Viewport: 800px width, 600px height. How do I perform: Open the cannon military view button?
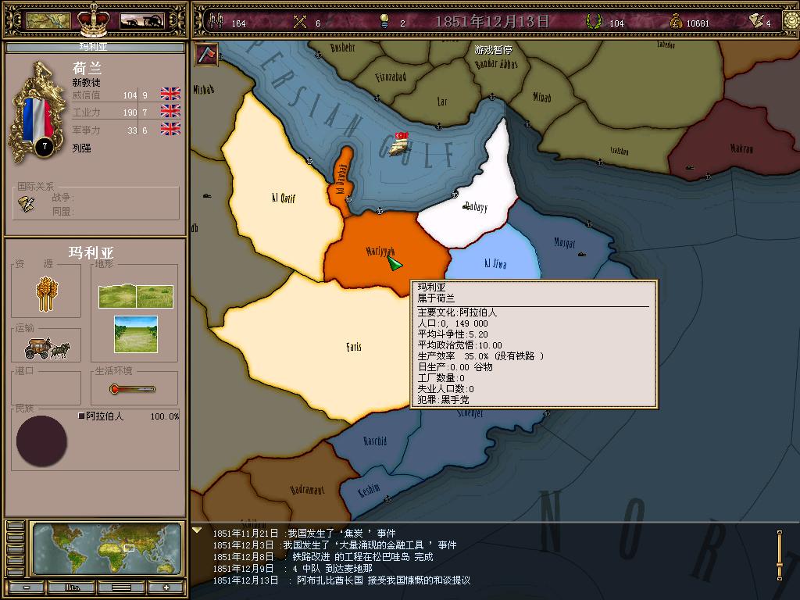pyautogui.click(x=141, y=21)
